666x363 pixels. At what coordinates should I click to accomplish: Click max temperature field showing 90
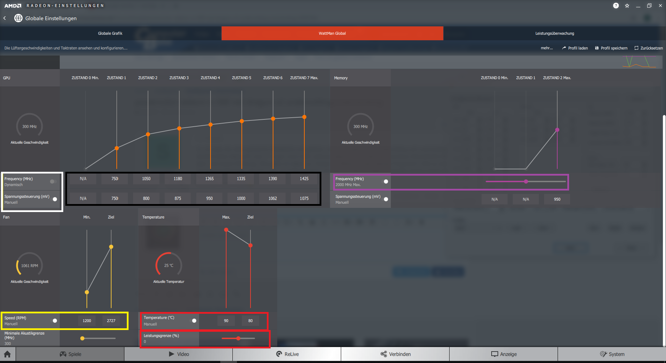point(226,321)
